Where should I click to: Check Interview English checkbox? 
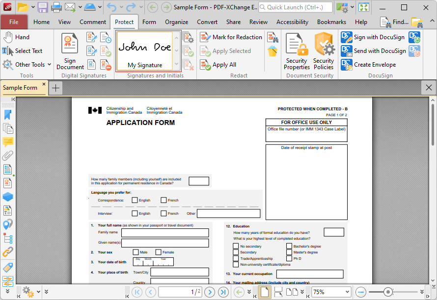[x=135, y=213]
